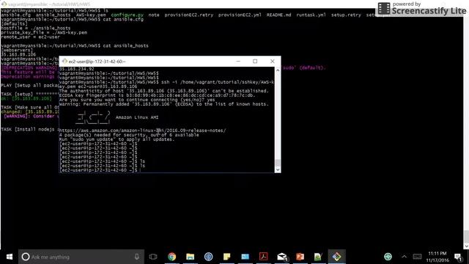Click the 'PLAY [Setup all packag' line
This screenshot has height=264, width=469.
point(30,85)
